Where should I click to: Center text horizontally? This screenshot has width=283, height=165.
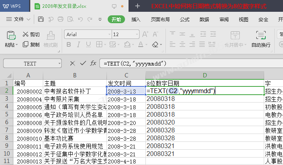[182, 44]
